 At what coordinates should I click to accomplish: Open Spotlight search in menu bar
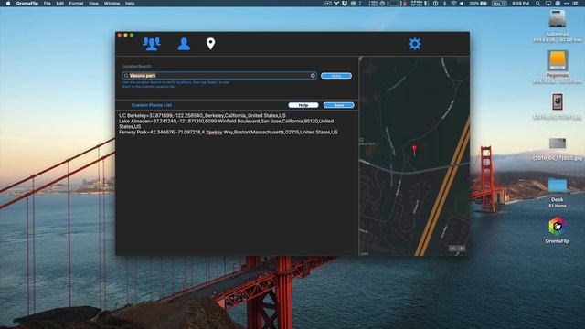point(537,4)
